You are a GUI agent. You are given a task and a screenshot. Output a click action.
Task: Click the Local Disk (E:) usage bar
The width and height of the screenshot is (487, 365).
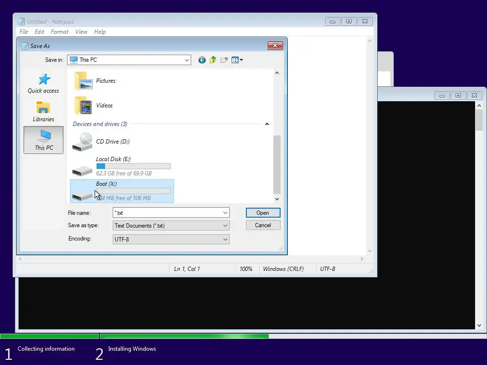(x=134, y=166)
